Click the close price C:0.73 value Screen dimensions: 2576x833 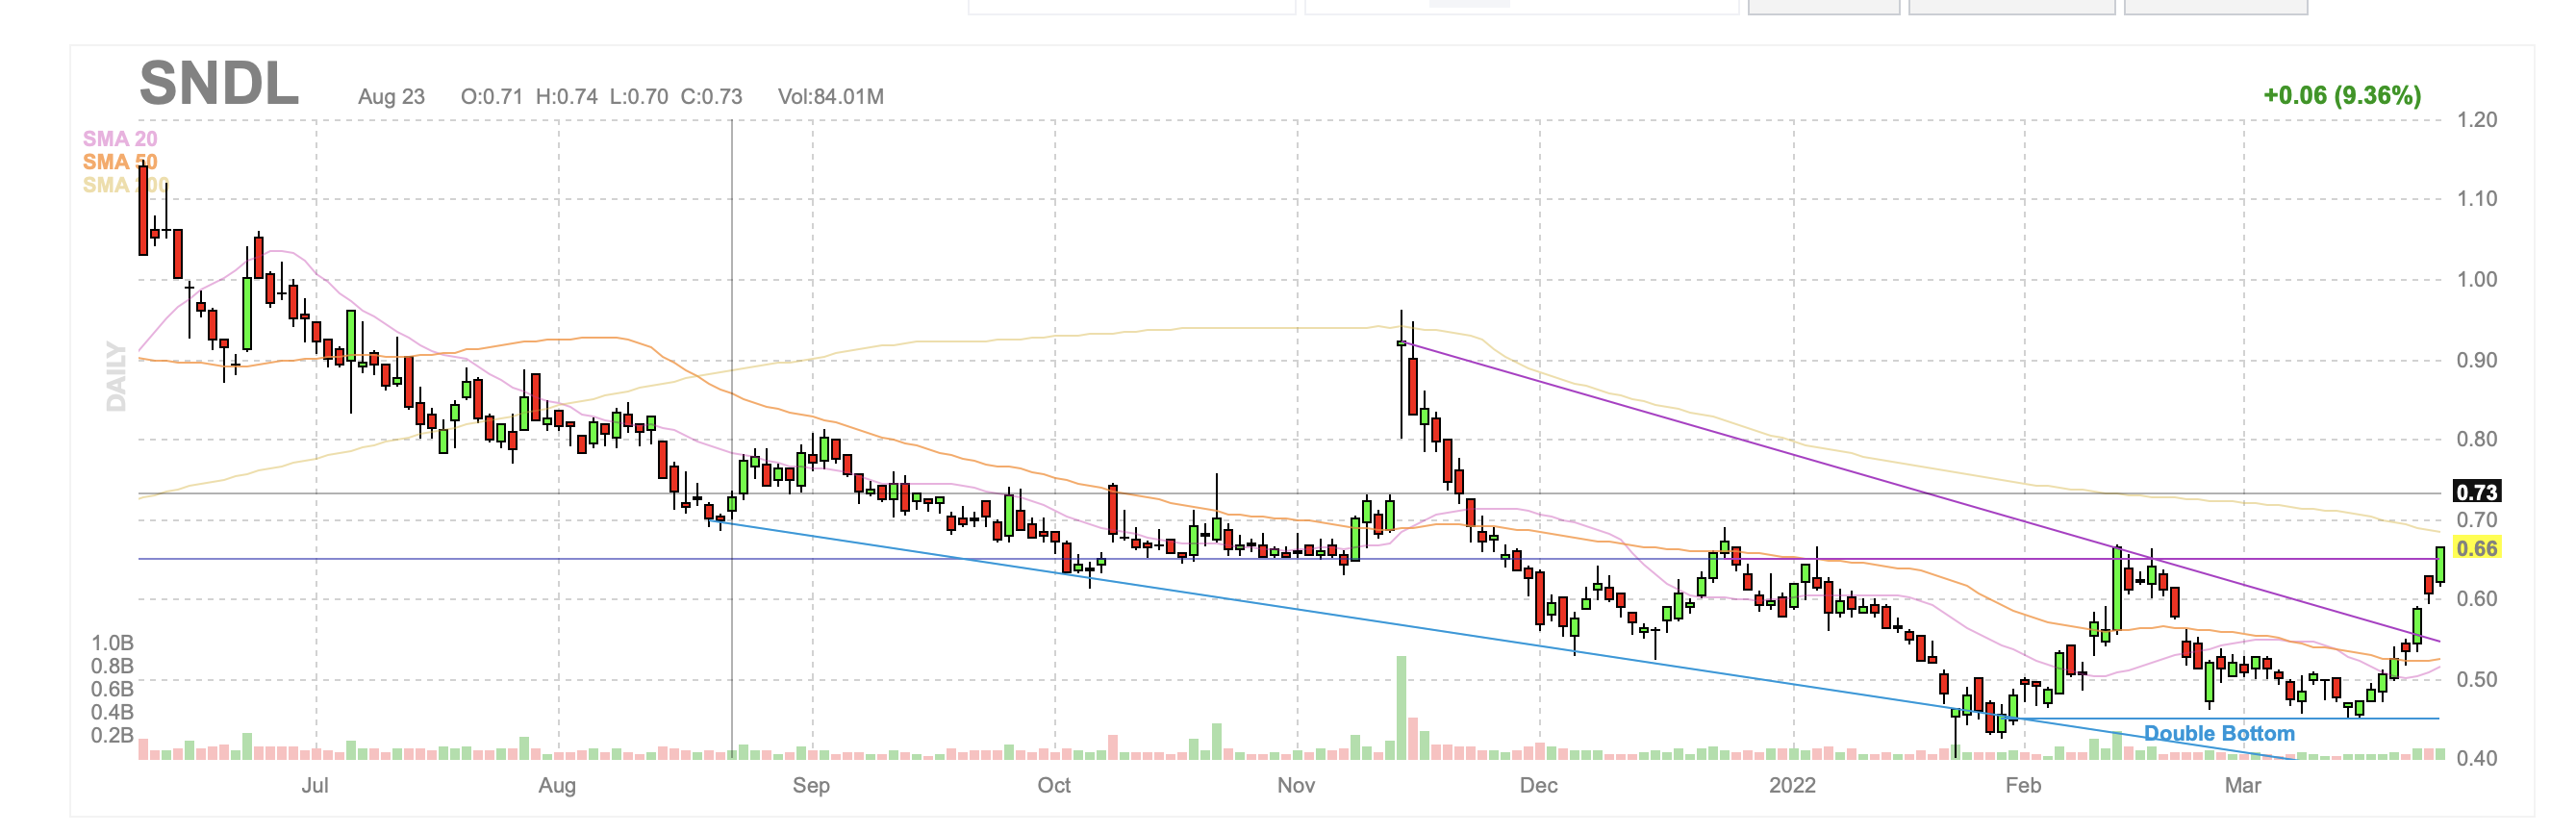coord(711,97)
